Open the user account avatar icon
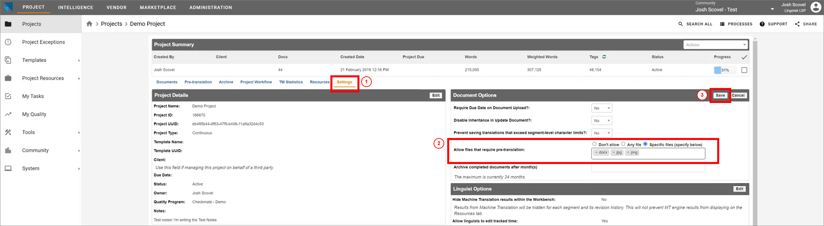This screenshot has width=824, height=226. click(816, 7)
